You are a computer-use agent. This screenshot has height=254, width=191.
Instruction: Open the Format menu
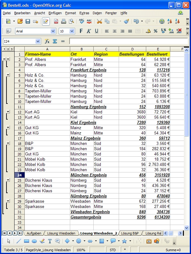(x=70, y=13)
